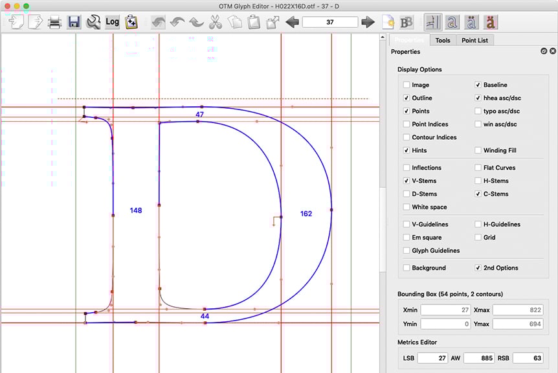The height and width of the screenshot is (373, 558).
Task: Switch to the Properties tab
Action: click(x=409, y=40)
